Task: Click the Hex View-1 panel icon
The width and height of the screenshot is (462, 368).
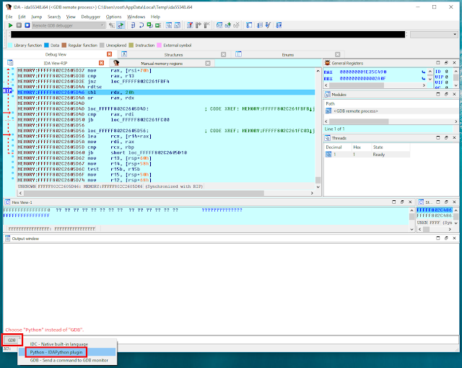Action: pos(7,202)
